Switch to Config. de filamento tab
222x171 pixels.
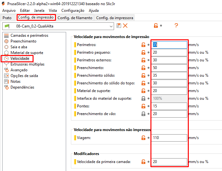tap(75, 18)
